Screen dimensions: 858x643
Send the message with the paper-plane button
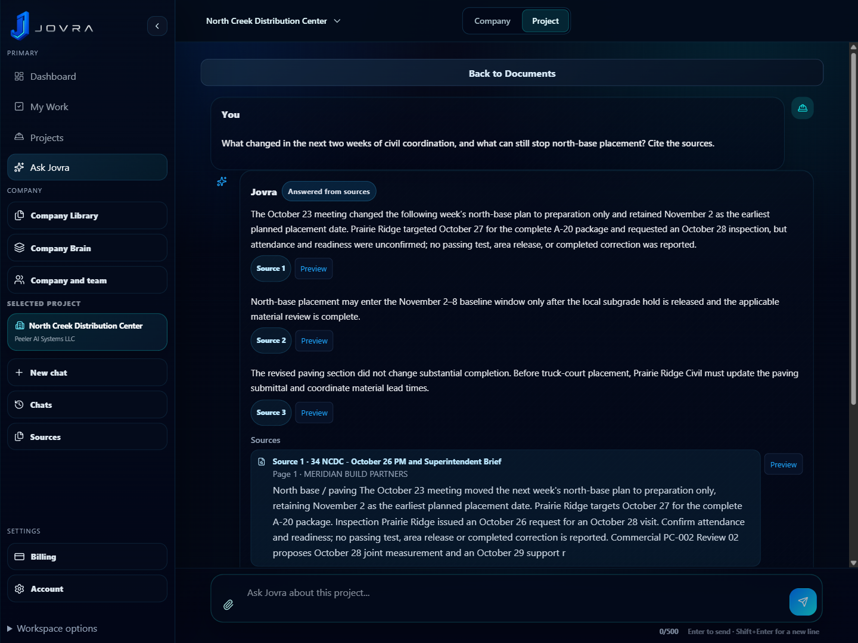pos(803,601)
